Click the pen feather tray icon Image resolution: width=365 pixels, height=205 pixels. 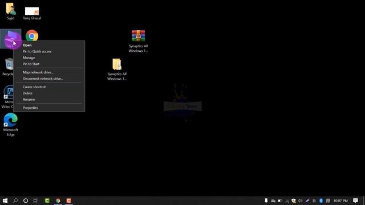[307, 200]
